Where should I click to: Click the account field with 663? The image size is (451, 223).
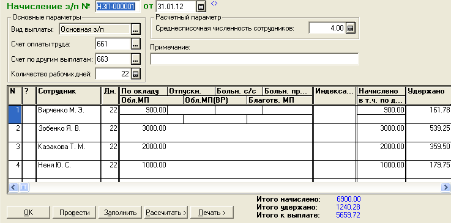pyautogui.click(x=113, y=59)
